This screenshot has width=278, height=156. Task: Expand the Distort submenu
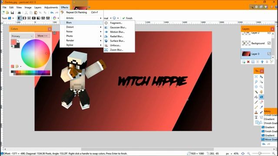tap(81, 27)
